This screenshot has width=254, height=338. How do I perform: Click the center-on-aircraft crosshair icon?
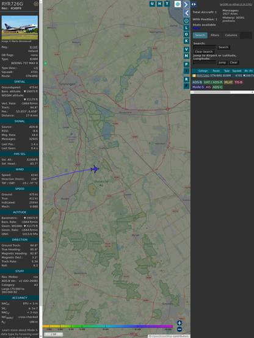(x=187, y=21)
